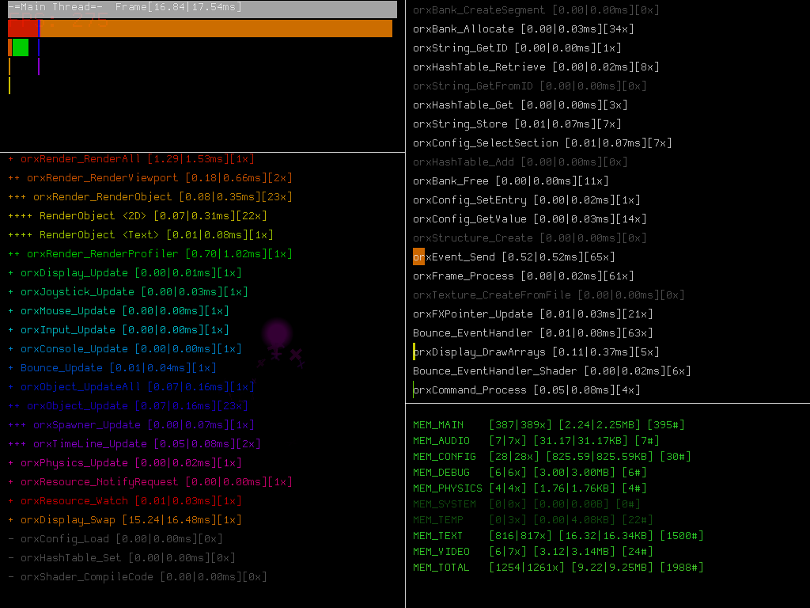Click the orxInput_Update row
This screenshot has height=608, width=810.
point(119,330)
